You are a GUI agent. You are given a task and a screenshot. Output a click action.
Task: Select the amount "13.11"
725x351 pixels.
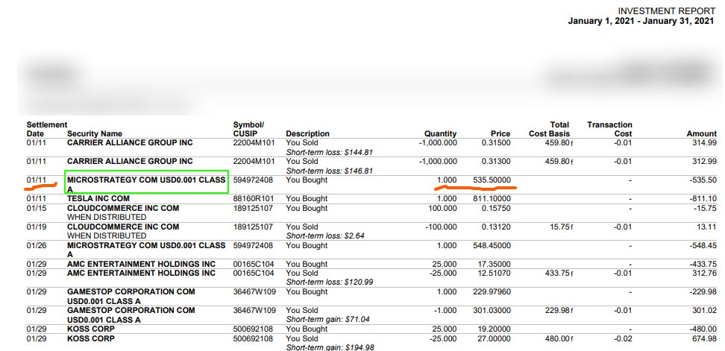click(x=707, y=227)
